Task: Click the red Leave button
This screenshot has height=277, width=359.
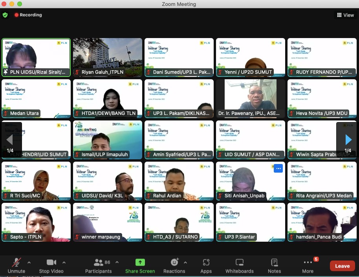Action: 342,266
